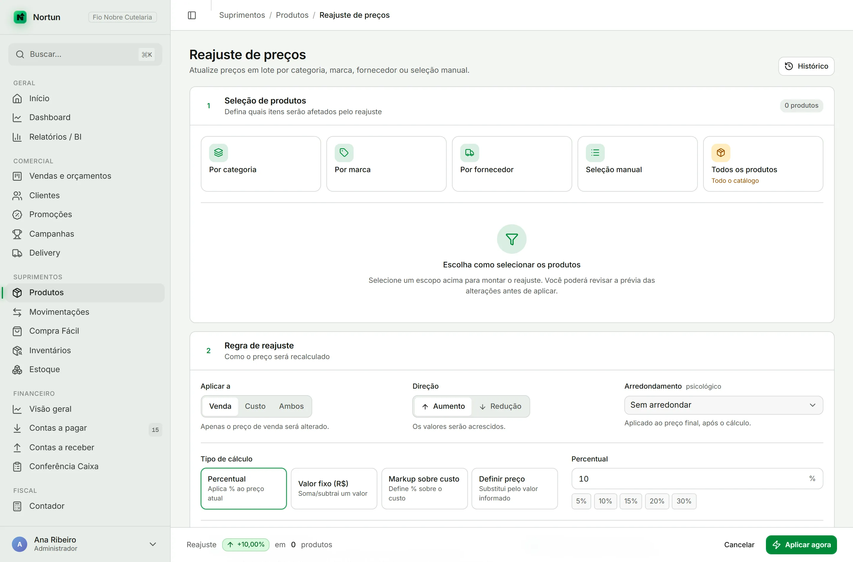Image resolution: width=853 pixels, height=562 pixels.
Task: Select Custo in Aplicar a
Action: (x=255, y=406)
